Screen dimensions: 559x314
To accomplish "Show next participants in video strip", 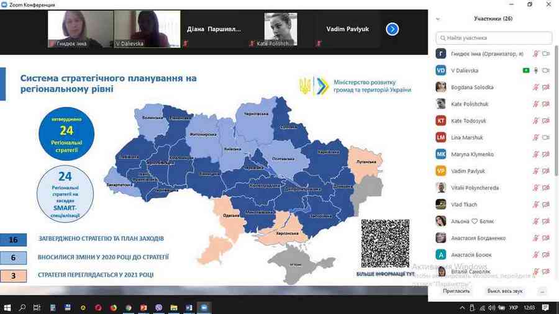I will (x=392, y=29).
